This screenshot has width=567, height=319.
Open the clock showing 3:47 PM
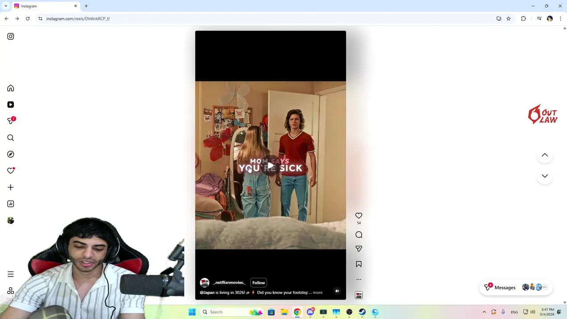pyautogui.click(x=548, y=312)
